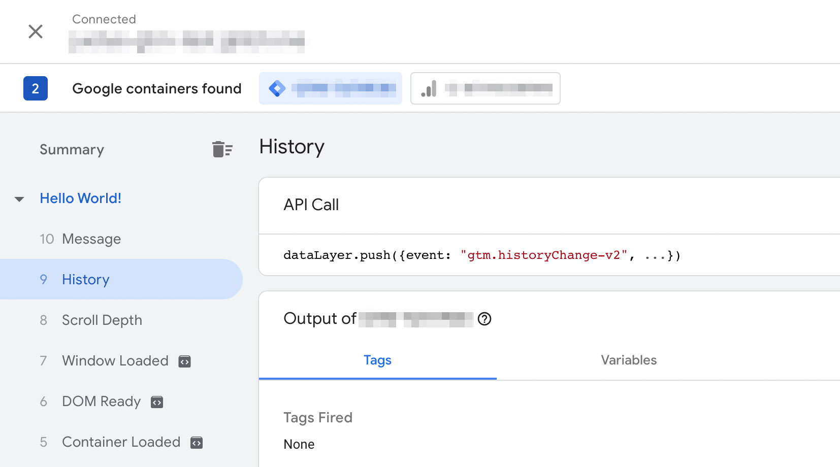Select event 10 Message
The height and width of the screenshot is (467, 840).
tap(91, 239)
